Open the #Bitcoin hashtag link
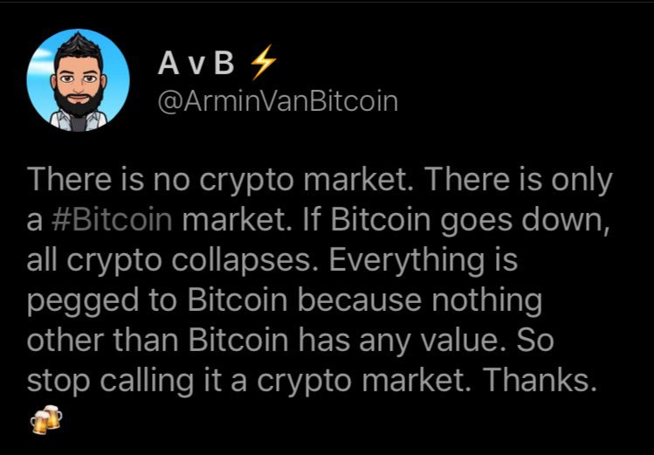 coord(118,220)
